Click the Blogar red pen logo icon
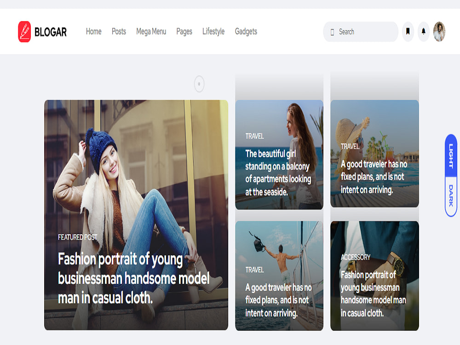 point(24,32)
